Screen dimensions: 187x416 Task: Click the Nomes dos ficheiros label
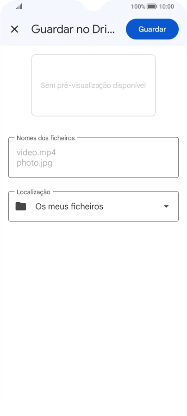click(45, 138)
